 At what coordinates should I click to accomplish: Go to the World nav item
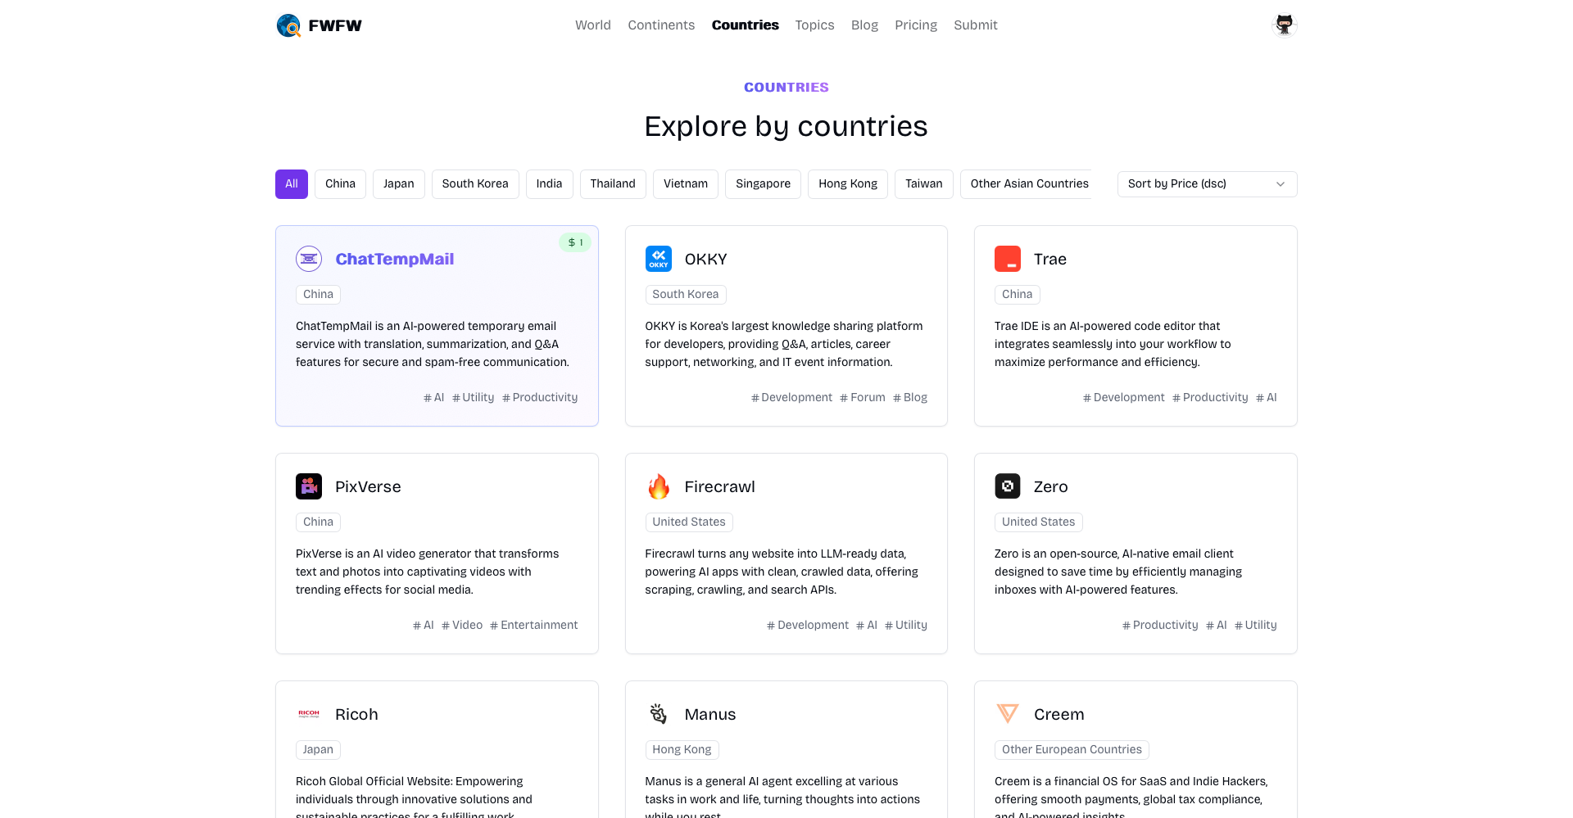tap(593, 25)
